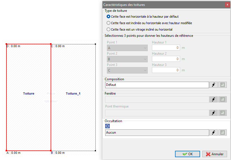The image size is (231, 160).
Task: Expand the Point 3 dropdown showing C
Action: (127, 70)
